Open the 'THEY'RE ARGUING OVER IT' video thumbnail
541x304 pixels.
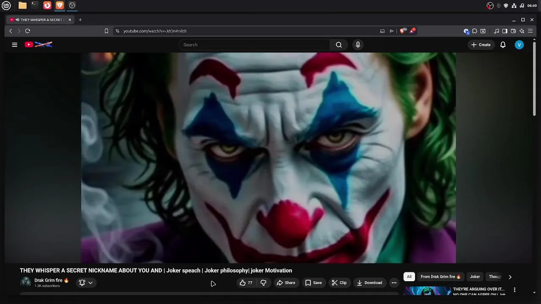coord(427,291)
